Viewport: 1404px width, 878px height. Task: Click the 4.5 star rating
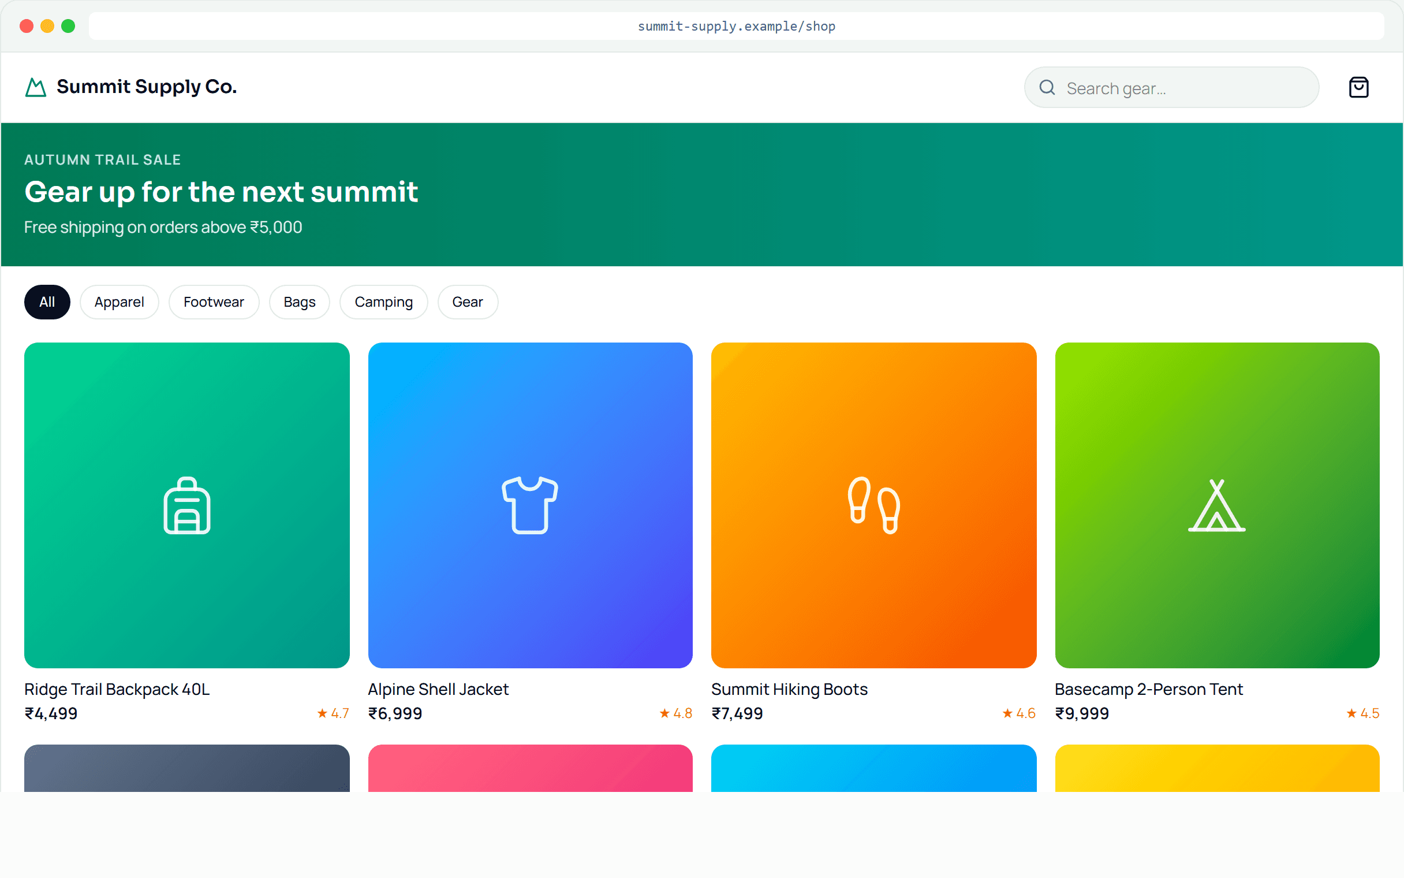click(x=1363, y=714)
